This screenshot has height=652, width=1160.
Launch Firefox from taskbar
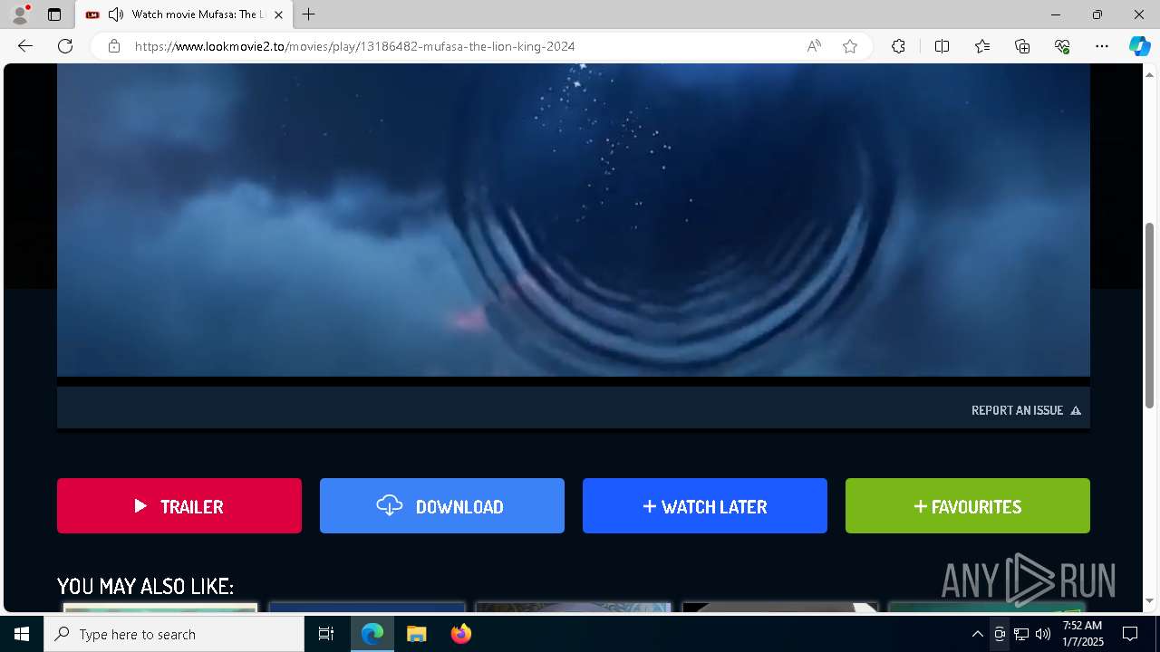460,634
